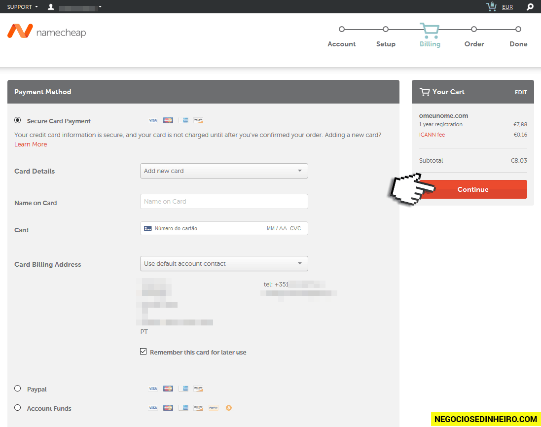The height and width of the screenshot is (427, 541).
Task: Uncheck Remember this card for later use
Action: coord(143,352)
